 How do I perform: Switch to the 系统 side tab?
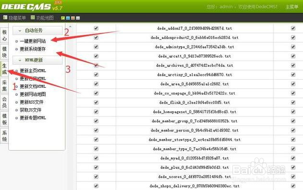[4, 136]
